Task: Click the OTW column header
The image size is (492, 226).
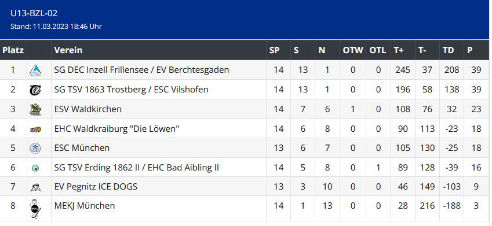Action: click(x=353, y=50)
